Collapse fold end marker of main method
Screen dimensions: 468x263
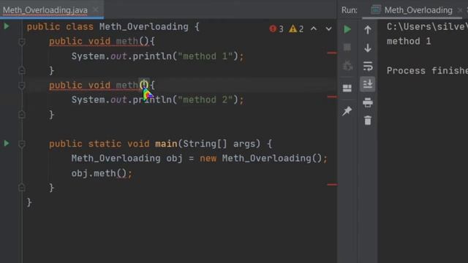(22, 188)
